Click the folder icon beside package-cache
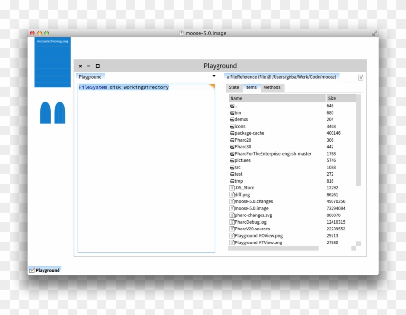 point(232,133)
